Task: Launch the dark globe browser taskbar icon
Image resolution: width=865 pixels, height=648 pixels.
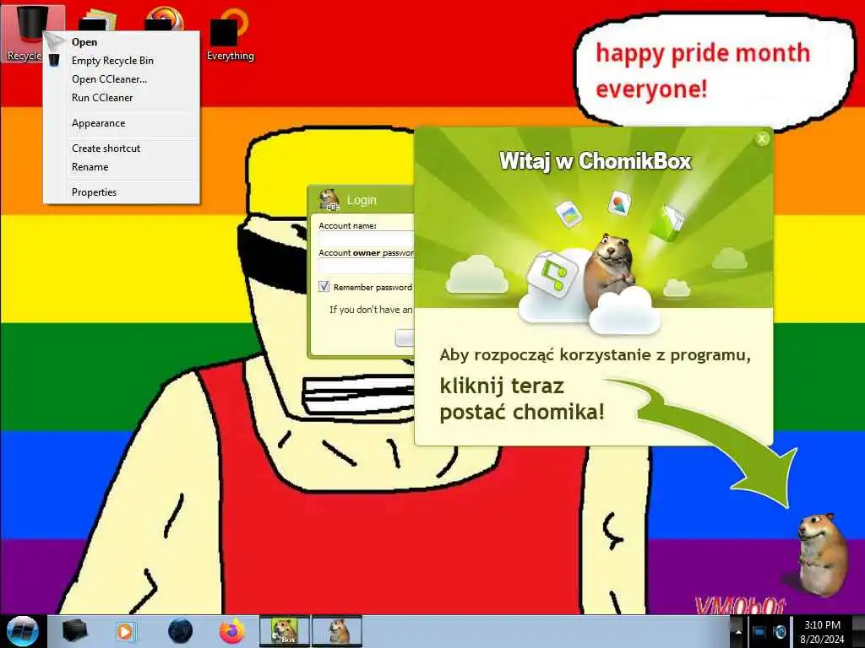Action: [180, 631]
